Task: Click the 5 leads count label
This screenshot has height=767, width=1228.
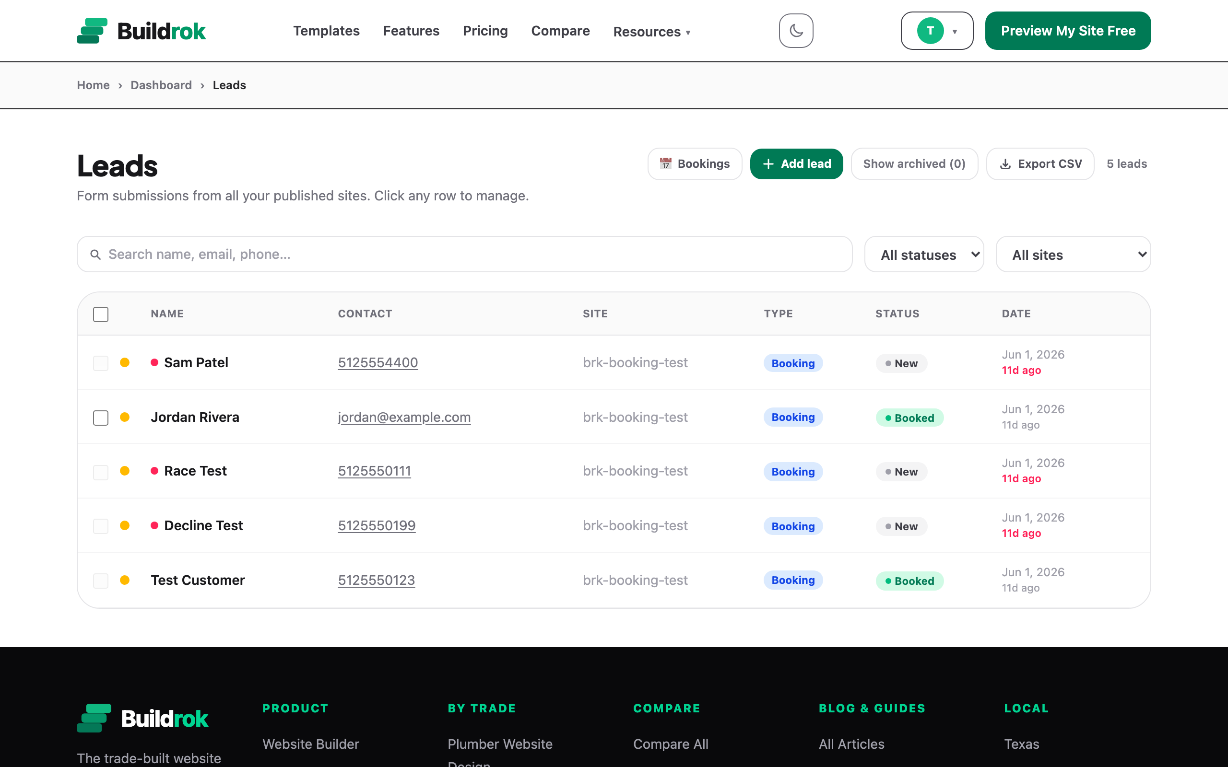Action: pos(1126,164)
